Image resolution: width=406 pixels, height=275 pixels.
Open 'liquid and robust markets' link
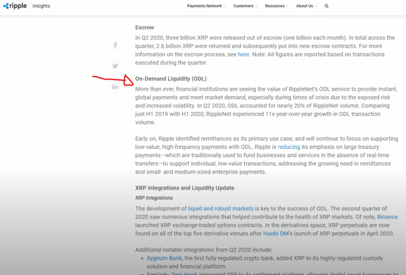click(221, 209)
